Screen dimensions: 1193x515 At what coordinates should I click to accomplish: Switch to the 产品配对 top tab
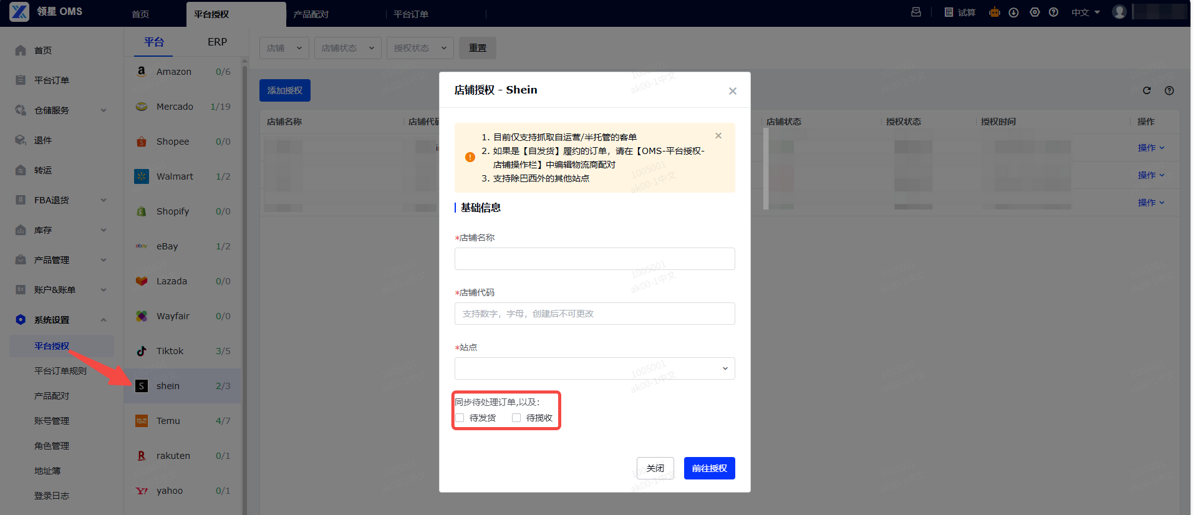tap(311, 14)
